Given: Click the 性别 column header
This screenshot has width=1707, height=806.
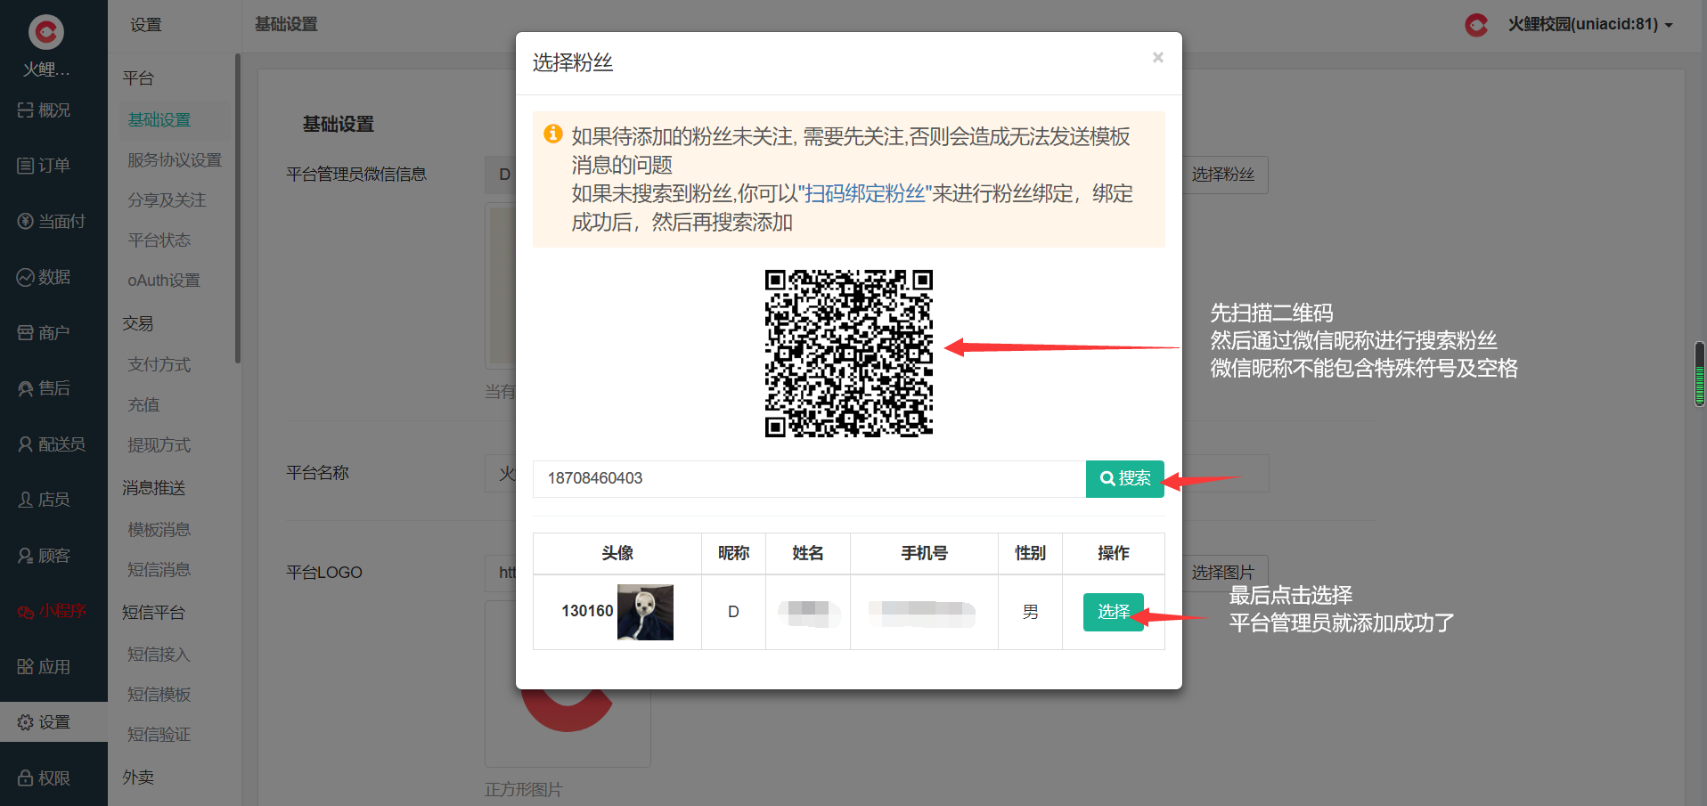Looking at the screenshot, I should pyautogui.click(x=1030, y=553).
